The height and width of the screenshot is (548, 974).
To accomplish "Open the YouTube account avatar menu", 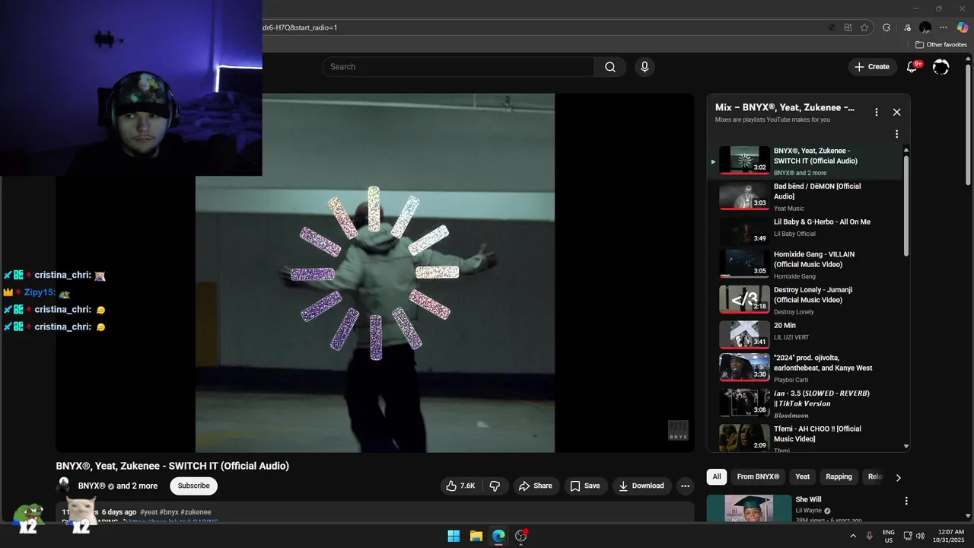I will tap(941, 67).
